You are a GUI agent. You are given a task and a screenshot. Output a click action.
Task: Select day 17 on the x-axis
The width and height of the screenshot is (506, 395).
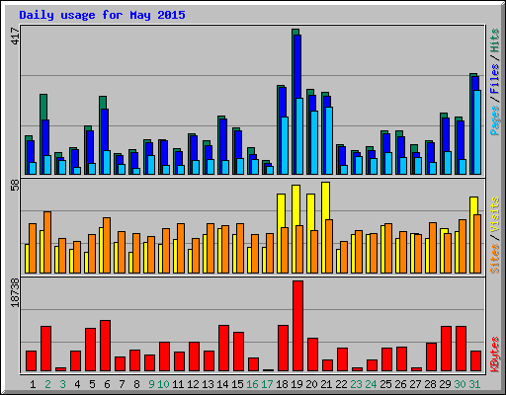pyautogui.click(x=267, y=384)
